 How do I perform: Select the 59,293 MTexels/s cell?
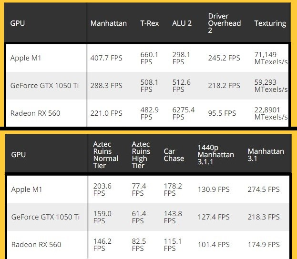pyautogui.click(x=271, y=86)
